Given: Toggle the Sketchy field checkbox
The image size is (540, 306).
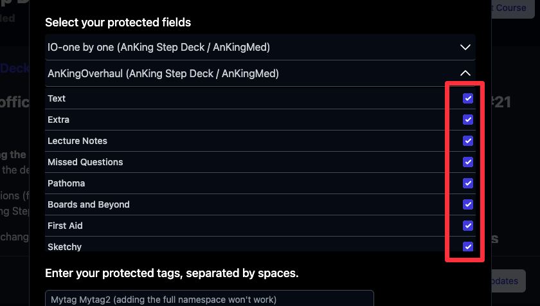Looking at the screenshot, I should [468, 247].
